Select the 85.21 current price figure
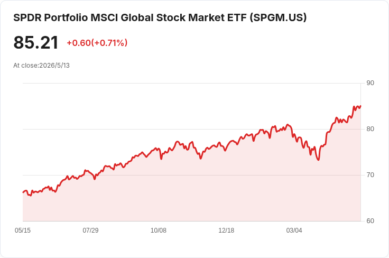Screen dimensions: 389x258 (x=36, y=42)
